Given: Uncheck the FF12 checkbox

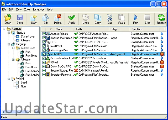Looking at the screenshot, I should (44, 42).
